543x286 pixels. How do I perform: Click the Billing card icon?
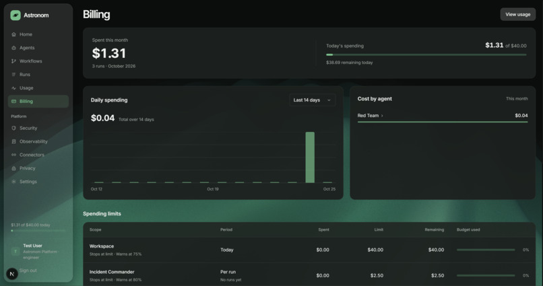(x=14, y=102)
